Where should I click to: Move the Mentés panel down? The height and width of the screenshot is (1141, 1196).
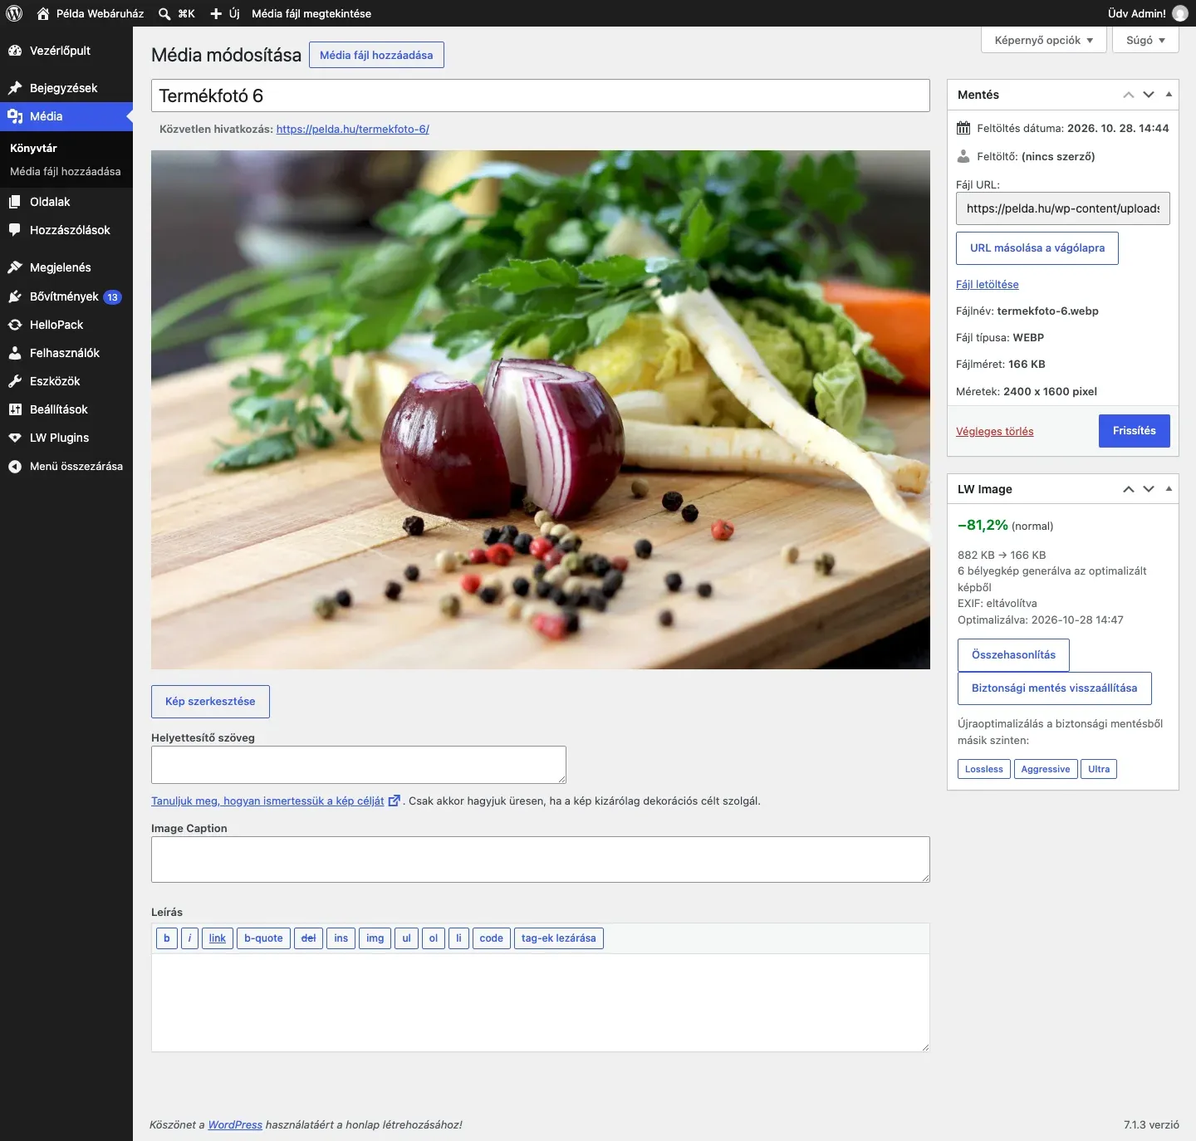tap(1149, 95)
